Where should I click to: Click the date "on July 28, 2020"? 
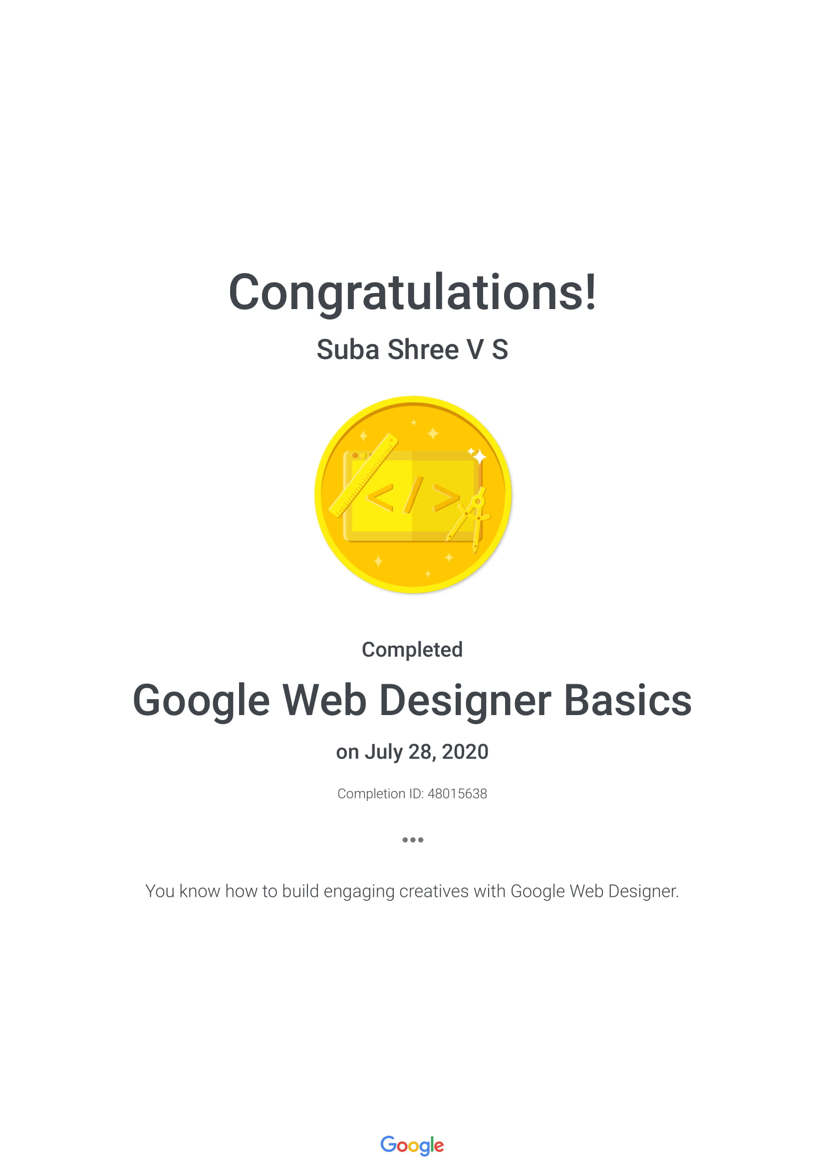412,753
